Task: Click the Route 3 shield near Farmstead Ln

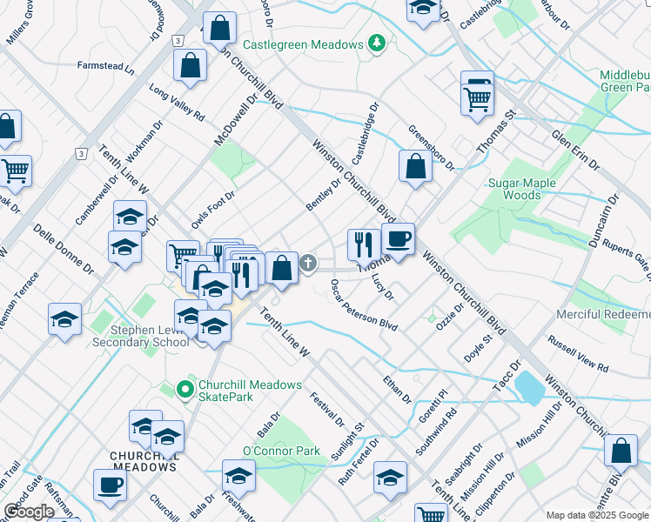Action: coord(178,41)
